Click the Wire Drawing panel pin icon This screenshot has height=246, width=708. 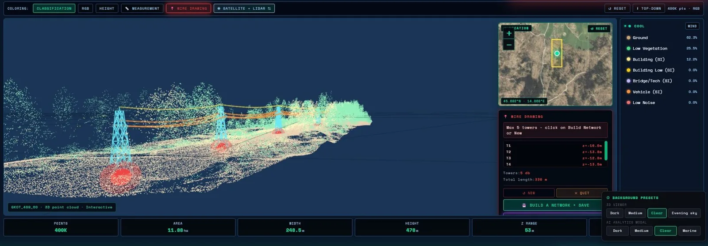506,117
